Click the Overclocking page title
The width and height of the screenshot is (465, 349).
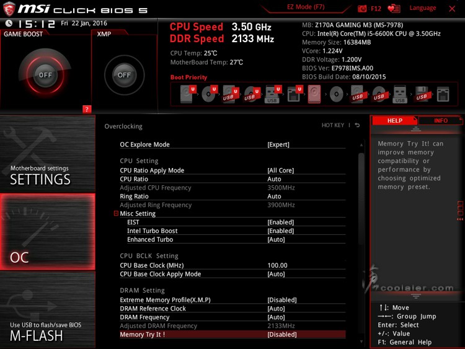(123, 126)
